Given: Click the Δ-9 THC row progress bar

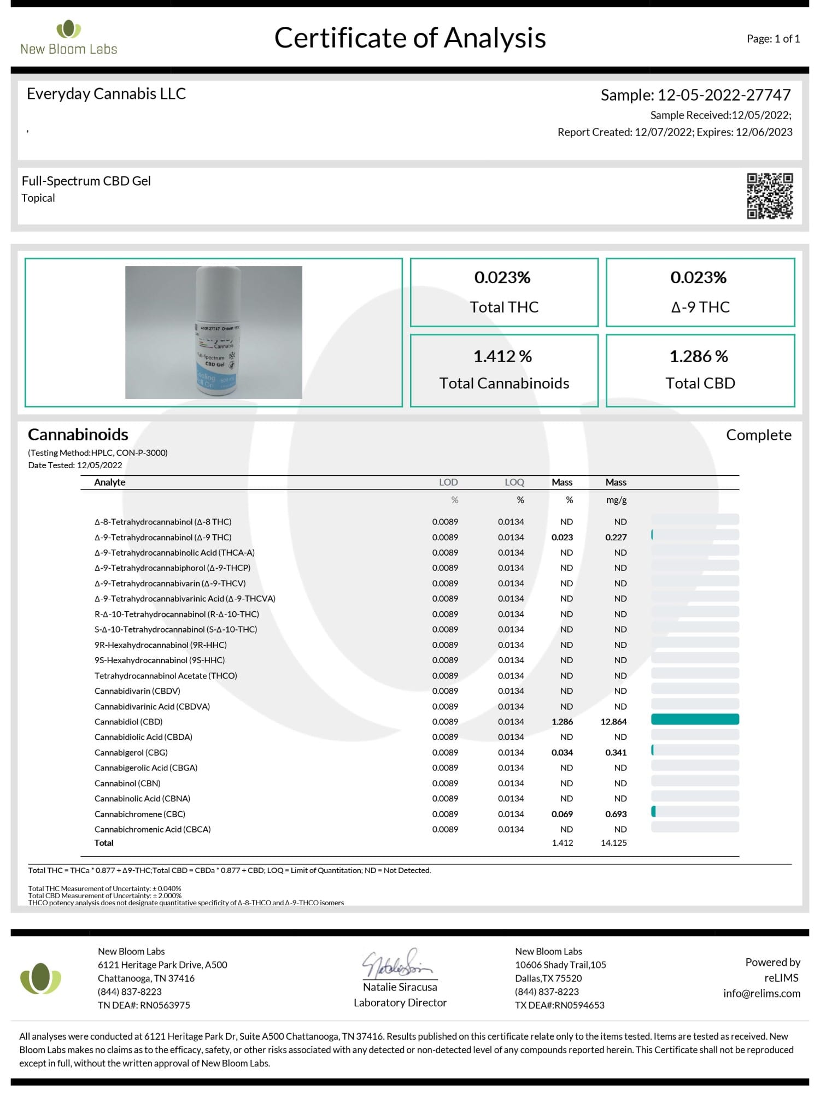Looking at the screenshot, I should pyautogui.click(x=695, y=535).
